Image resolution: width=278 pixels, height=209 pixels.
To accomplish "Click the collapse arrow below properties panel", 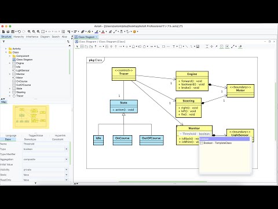I will pyautogui.click(x=35, y=183).
